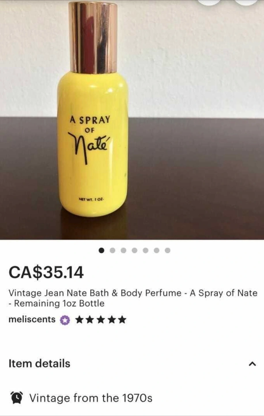Tap the fifth star in seller rating
264x416 pixels.
click(x=122, y=320)
